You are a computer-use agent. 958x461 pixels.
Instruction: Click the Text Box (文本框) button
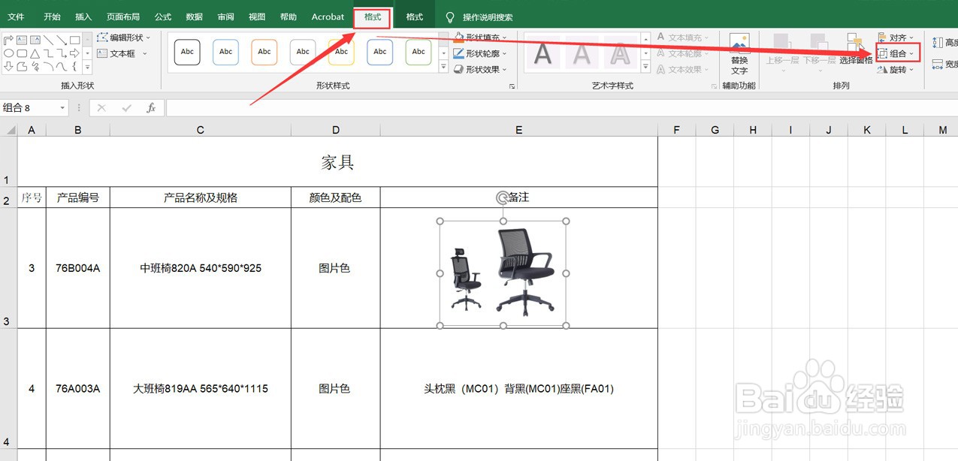pos(123,53)
